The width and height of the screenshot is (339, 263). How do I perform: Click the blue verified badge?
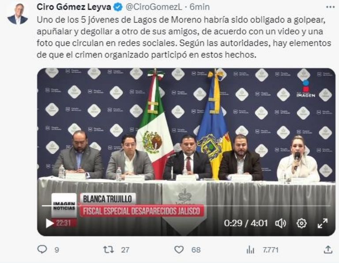coord(118,7)
